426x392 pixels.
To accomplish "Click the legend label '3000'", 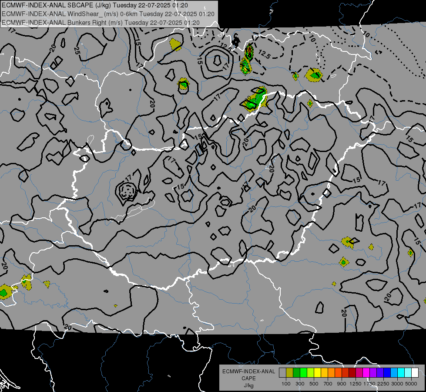I will [x=397, y=384].
